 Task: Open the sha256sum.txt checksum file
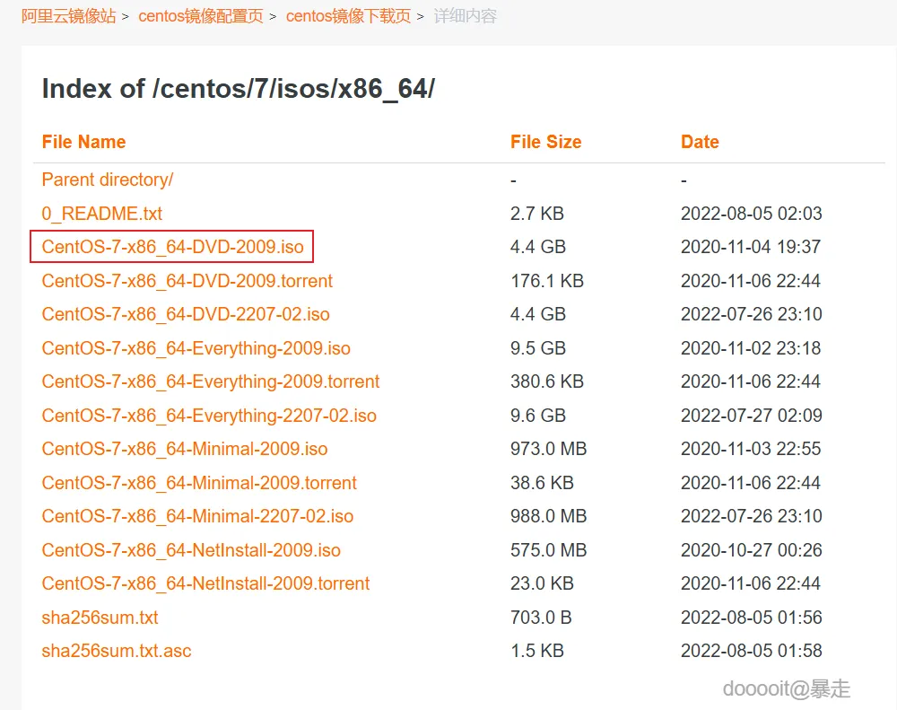click(x=100, y=618)
